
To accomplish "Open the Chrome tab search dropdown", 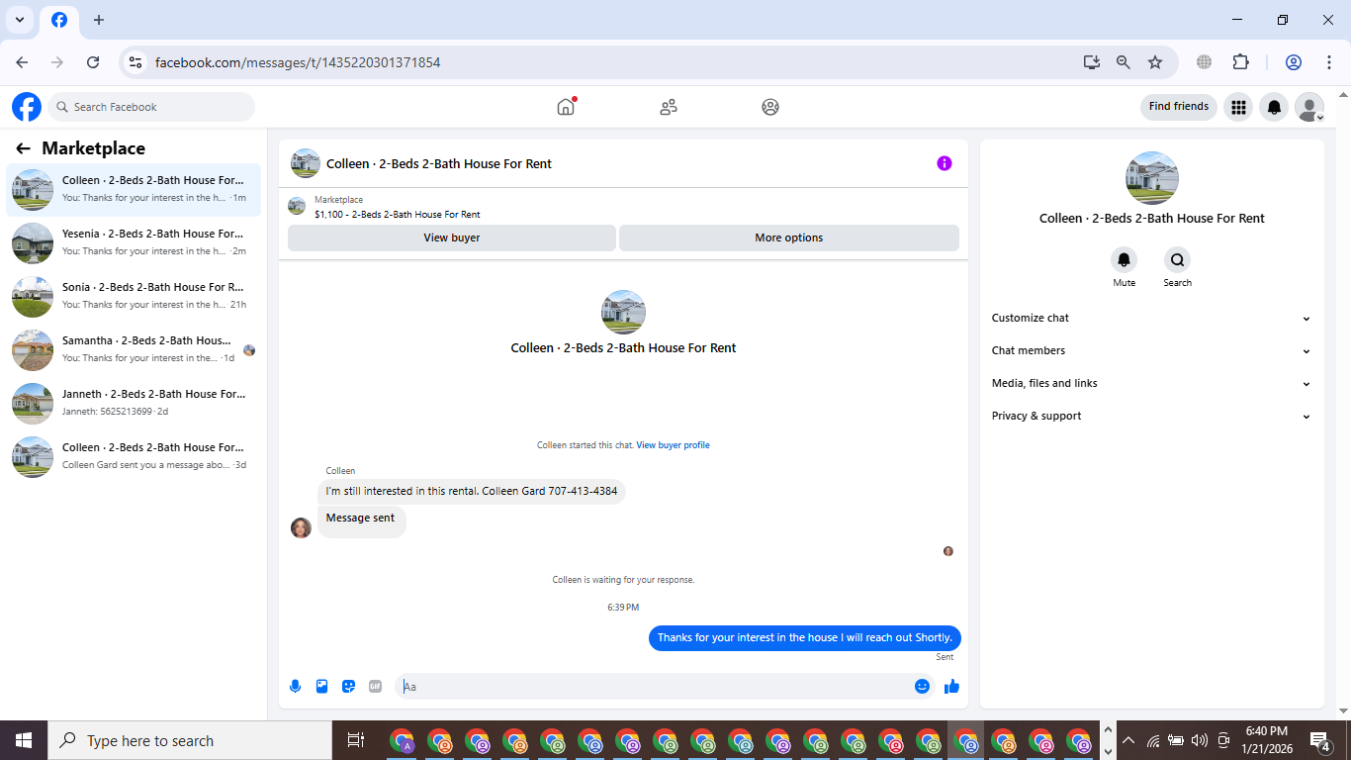I will tap(19, 20).
